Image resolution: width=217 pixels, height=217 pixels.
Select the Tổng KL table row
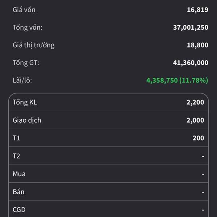click(x=109, y=102)
